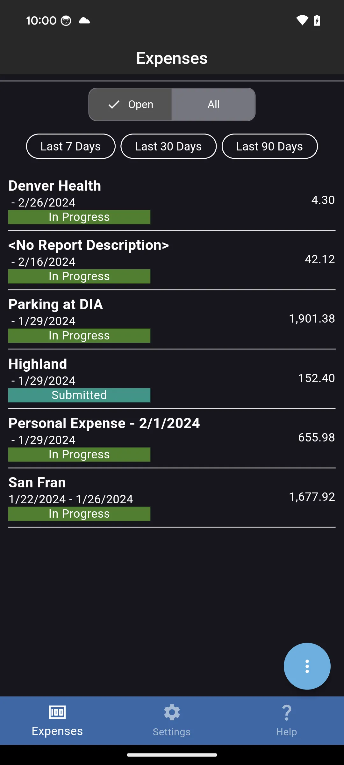The height and width of the screenshot is (765, 344).
Task: Tap the Wi-Fi status icon
Action: 302,20
